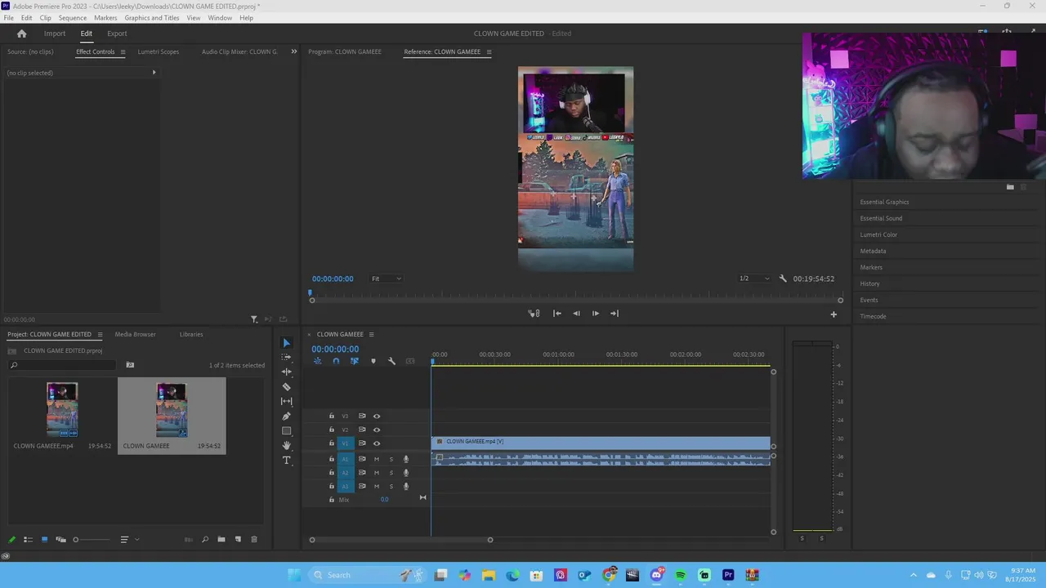Select the Pen tool
The image size is (1046, 588).
click(287, 416)
